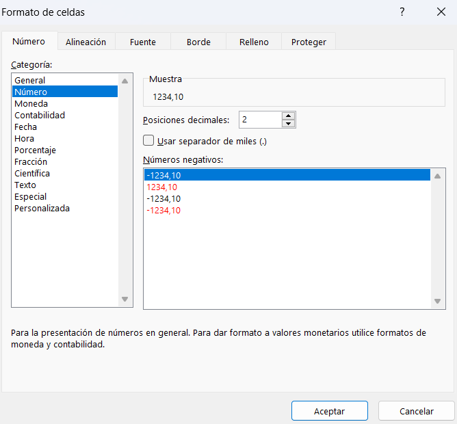
Task: Click category list scroll down arrow
Action: (125, 299)
